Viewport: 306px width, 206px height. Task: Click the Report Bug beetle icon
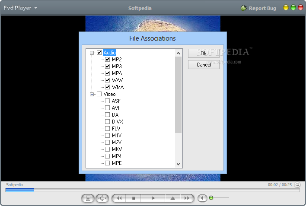[x=243, y=8]
